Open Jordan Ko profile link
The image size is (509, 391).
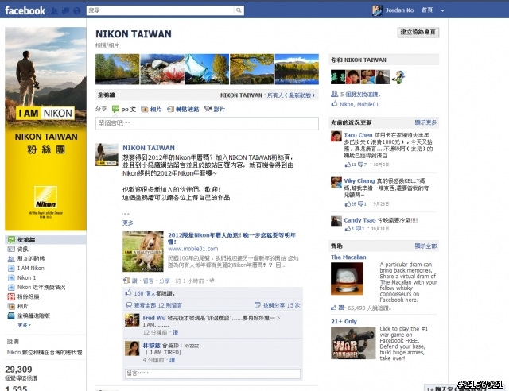(x=399, y=10)
